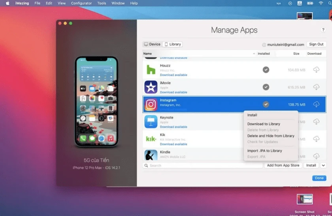Click the Keynote app icon
The width and height of the screenshot is (332, 216).
(x=151, y=122)
